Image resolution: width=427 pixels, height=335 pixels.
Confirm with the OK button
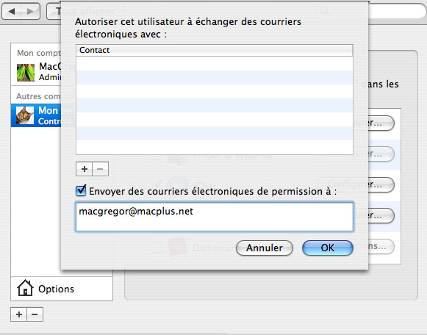328,248
